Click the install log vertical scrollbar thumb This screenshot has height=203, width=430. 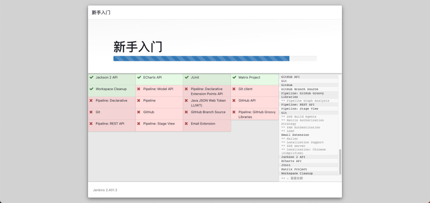[x=340, y=162]
